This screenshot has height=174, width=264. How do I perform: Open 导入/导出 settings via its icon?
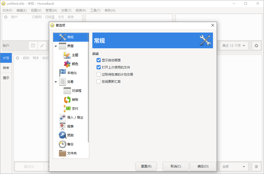point(62,117)
